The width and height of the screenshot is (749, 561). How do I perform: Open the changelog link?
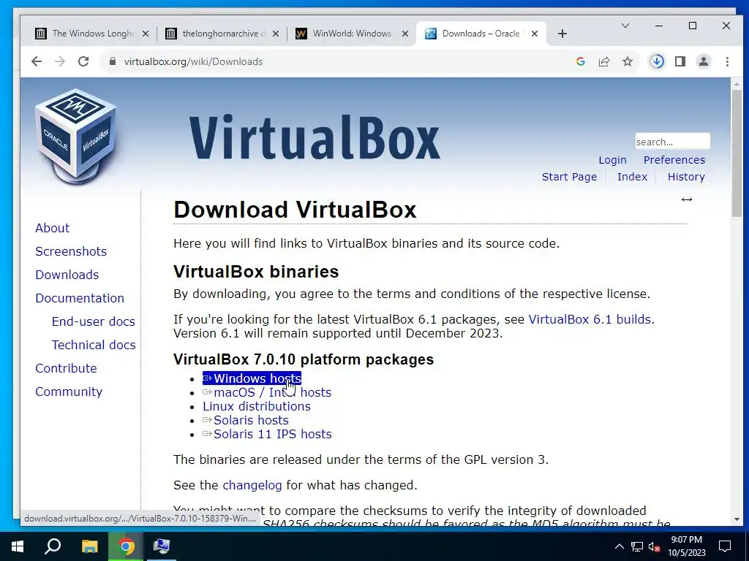pyautogui.click(x=252, y=485)
